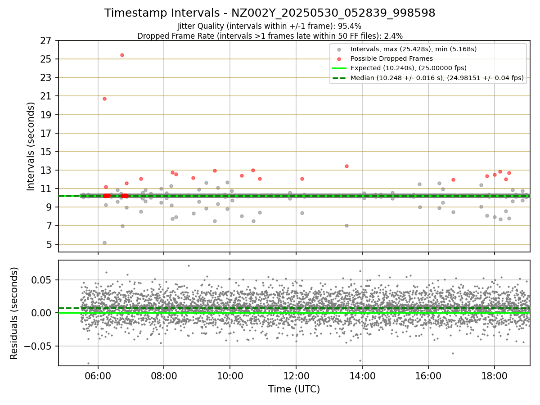Click the 25 y-axis tick label
This screenshot has width=540, height=405.
click(47, 59)
